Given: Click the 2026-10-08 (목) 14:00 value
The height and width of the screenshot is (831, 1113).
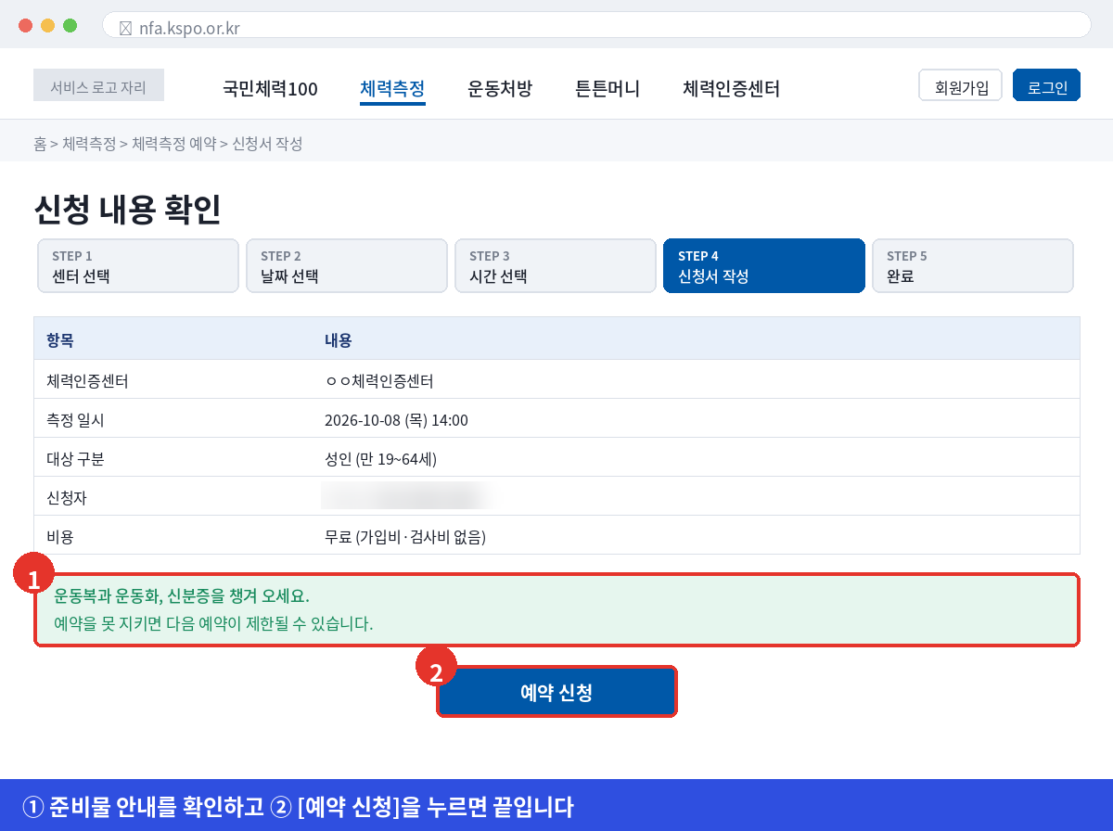Looking at the screenshot, I should pos(396,420).
